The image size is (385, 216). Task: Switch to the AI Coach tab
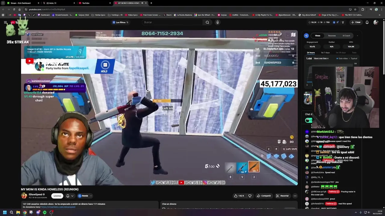[346, 36]
